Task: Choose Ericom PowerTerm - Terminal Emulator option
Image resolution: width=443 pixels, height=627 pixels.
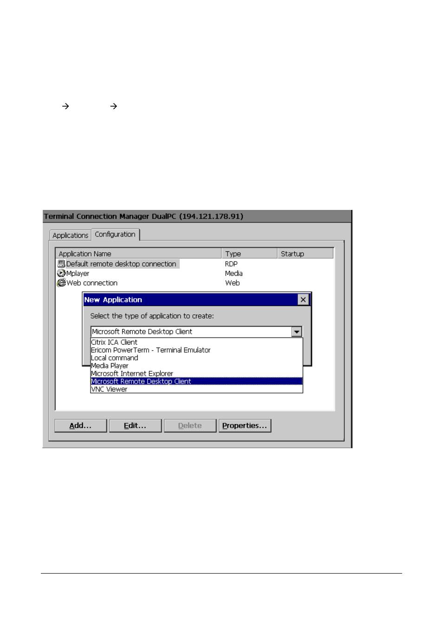Action: [x=196, y=350]
